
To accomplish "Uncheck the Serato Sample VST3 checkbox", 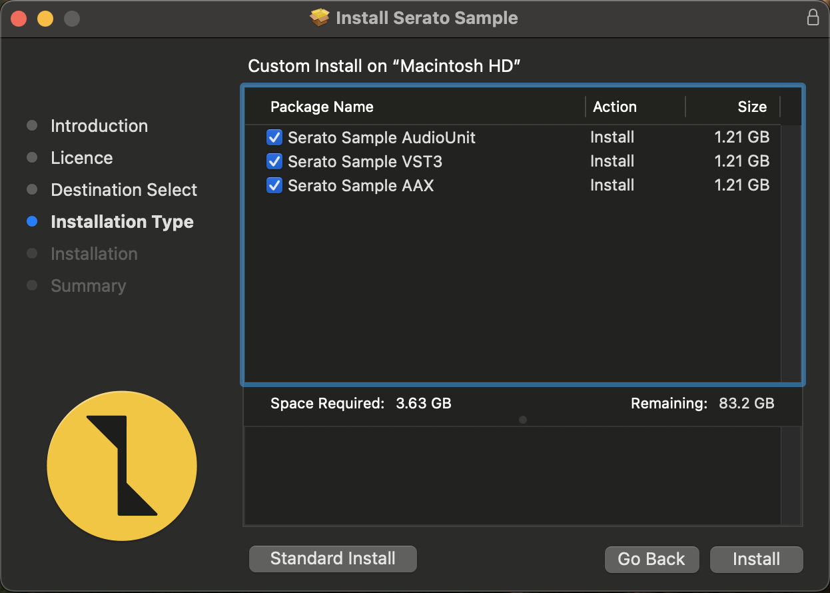I will coord(274,161).
